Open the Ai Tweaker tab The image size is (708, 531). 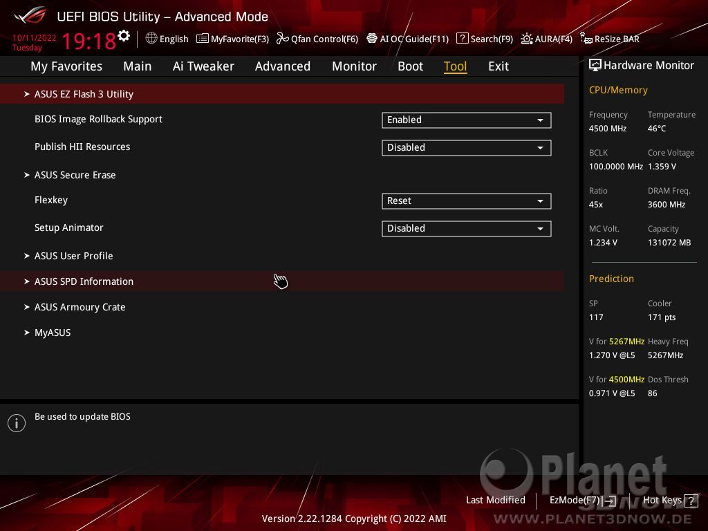(x=203, y=66)
